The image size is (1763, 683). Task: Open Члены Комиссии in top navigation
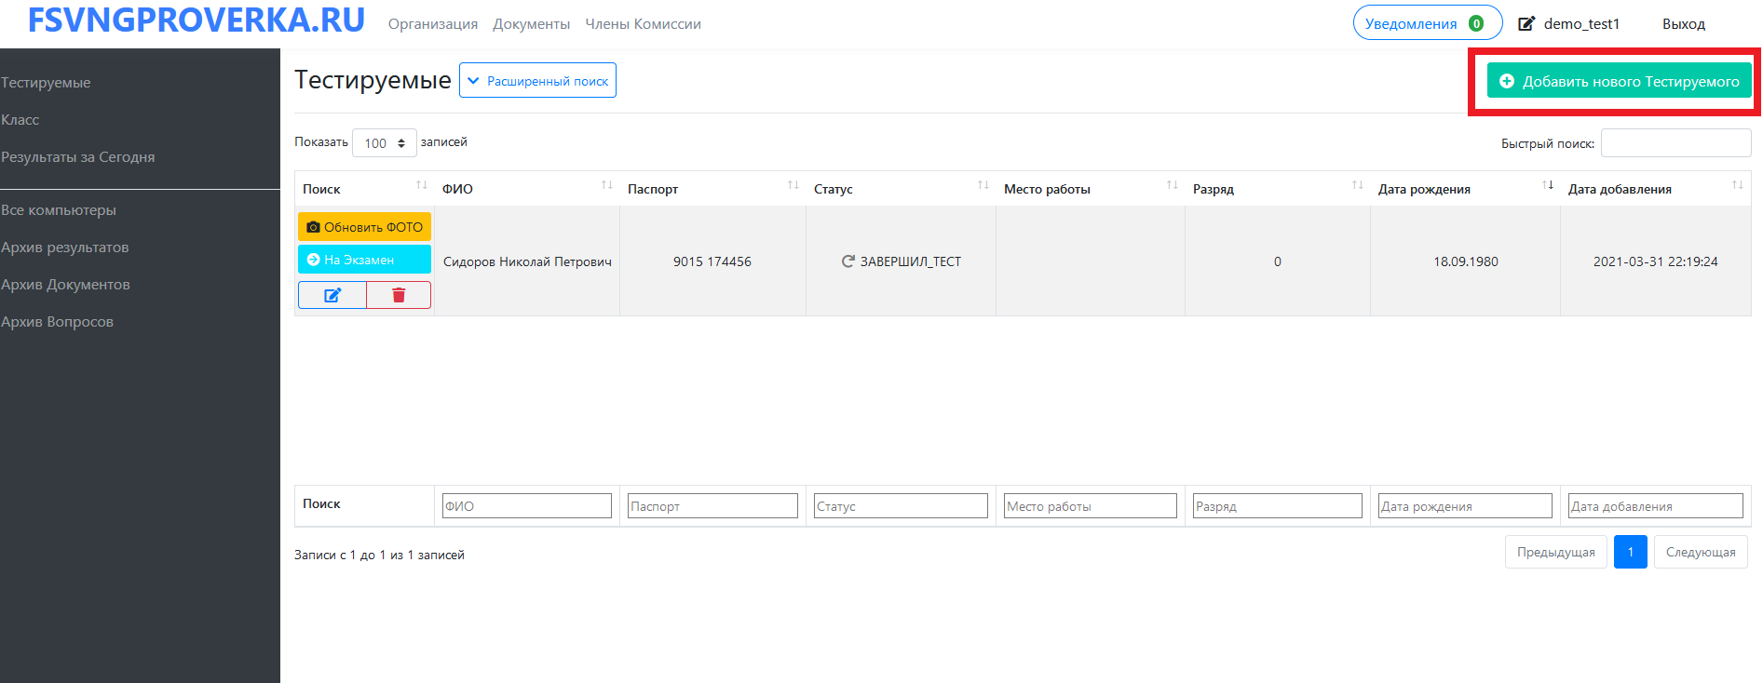point(643,24)
